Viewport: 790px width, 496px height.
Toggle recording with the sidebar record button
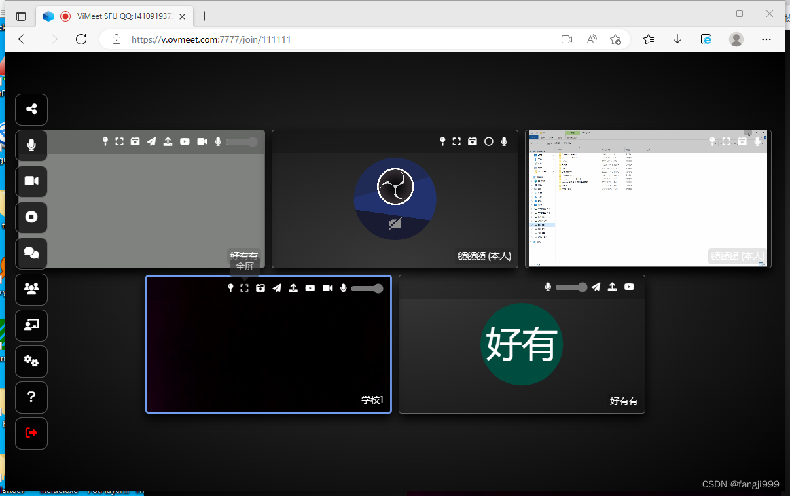(x=31, y=217)
